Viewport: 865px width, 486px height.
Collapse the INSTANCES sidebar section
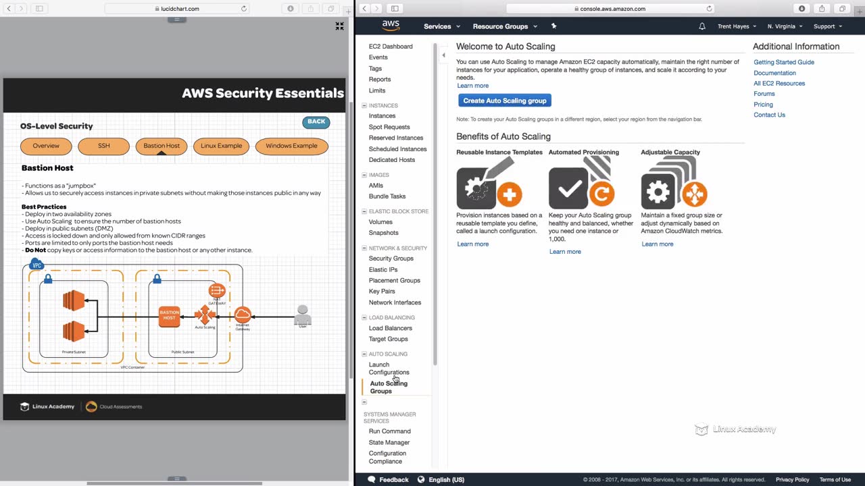click(364, 105)
